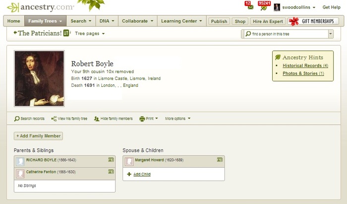The image size is (347, 204).
Task: Open Photos & Stories (1) hints
Action: (303, 73)
